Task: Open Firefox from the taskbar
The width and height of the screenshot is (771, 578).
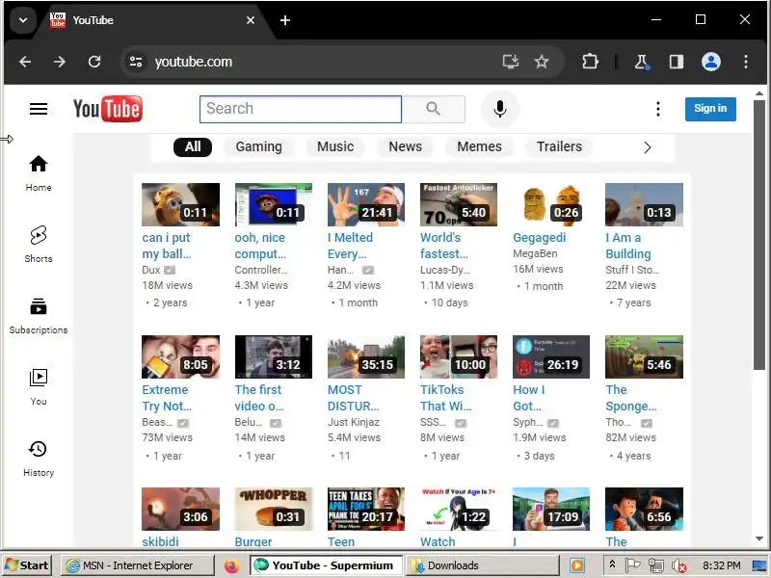Action: click(x=231, y=565)
